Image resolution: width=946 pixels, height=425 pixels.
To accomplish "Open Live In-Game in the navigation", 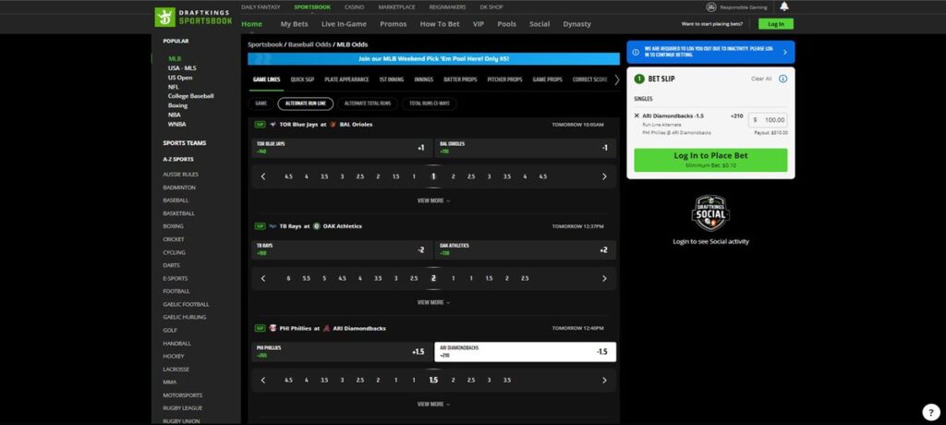I will [344, 24].
